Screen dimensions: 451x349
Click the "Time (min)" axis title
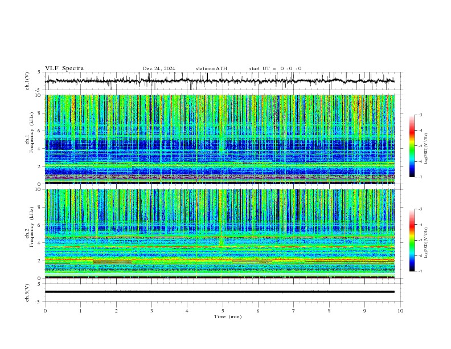[228, 316]
